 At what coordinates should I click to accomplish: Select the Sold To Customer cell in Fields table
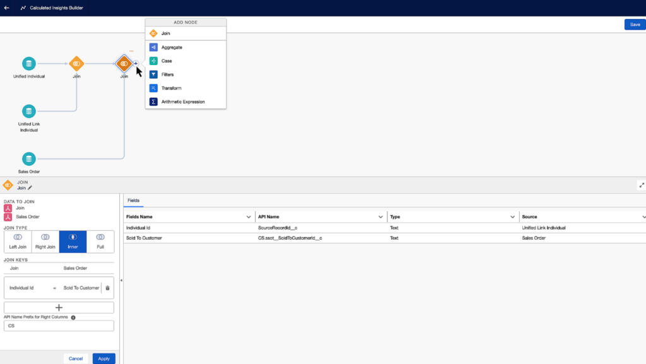coord(189,238)
